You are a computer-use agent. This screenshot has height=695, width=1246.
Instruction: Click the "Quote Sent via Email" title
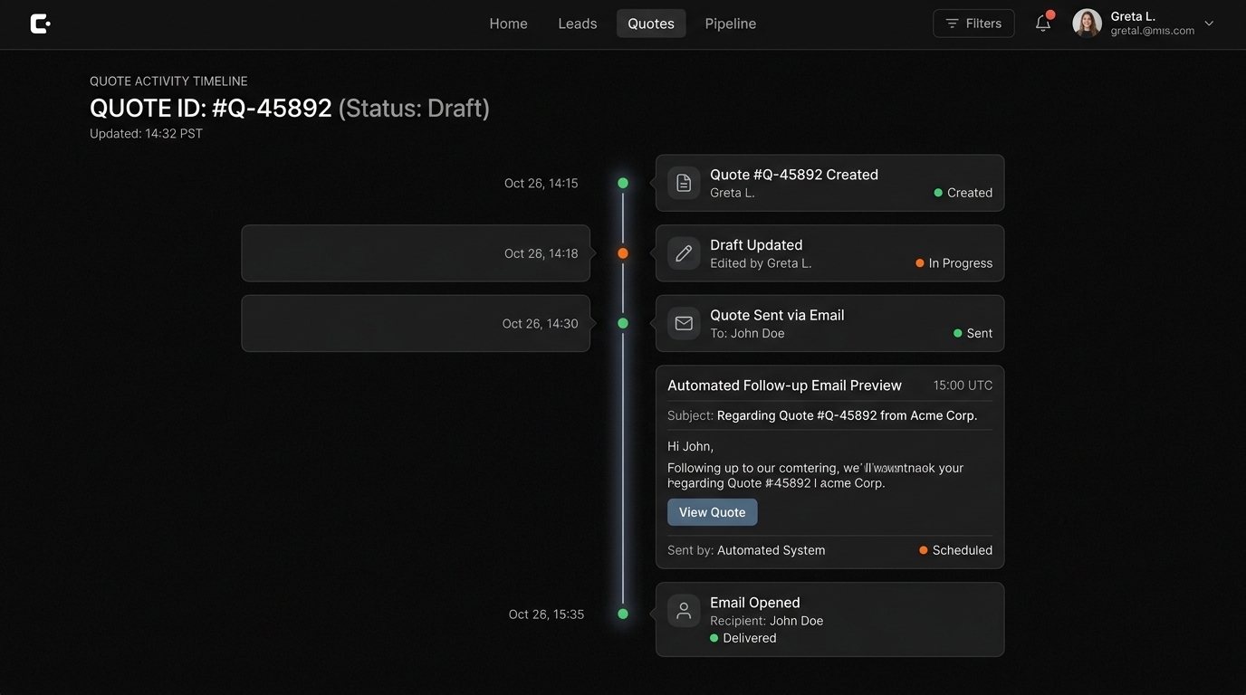coord(777,315)
